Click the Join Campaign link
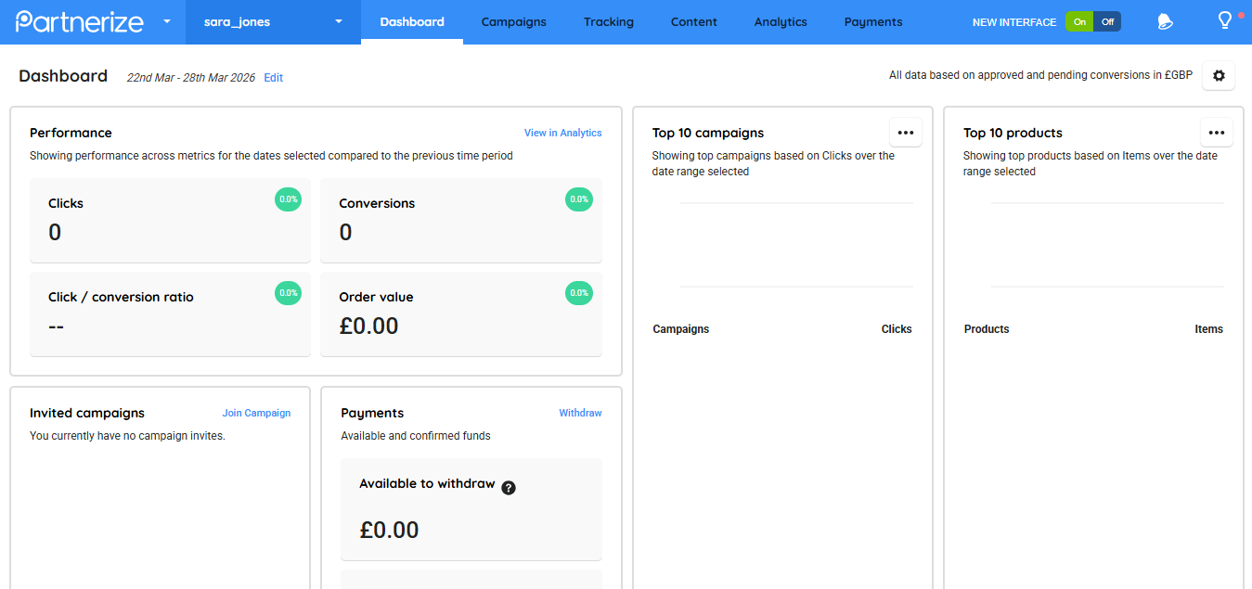 pyautogui.click(x=256, y=413)
